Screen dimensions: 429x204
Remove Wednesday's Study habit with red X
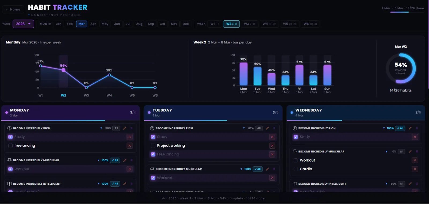click(415, 137)
